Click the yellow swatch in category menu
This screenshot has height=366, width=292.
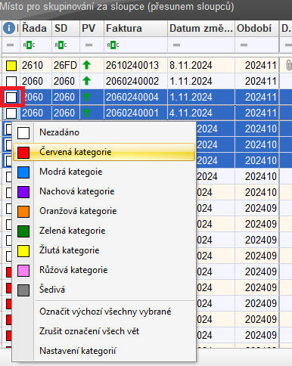[x=23, y=251]
